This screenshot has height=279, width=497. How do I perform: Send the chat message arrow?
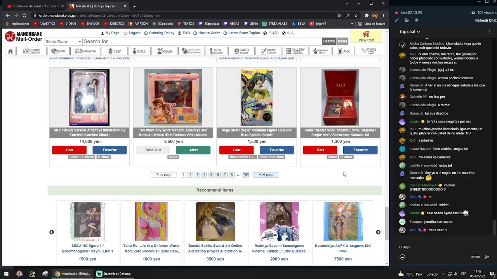pos(487,257)
